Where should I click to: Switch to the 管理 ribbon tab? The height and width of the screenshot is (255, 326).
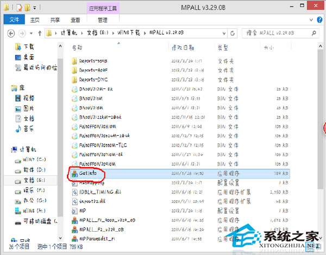[103, 20]
